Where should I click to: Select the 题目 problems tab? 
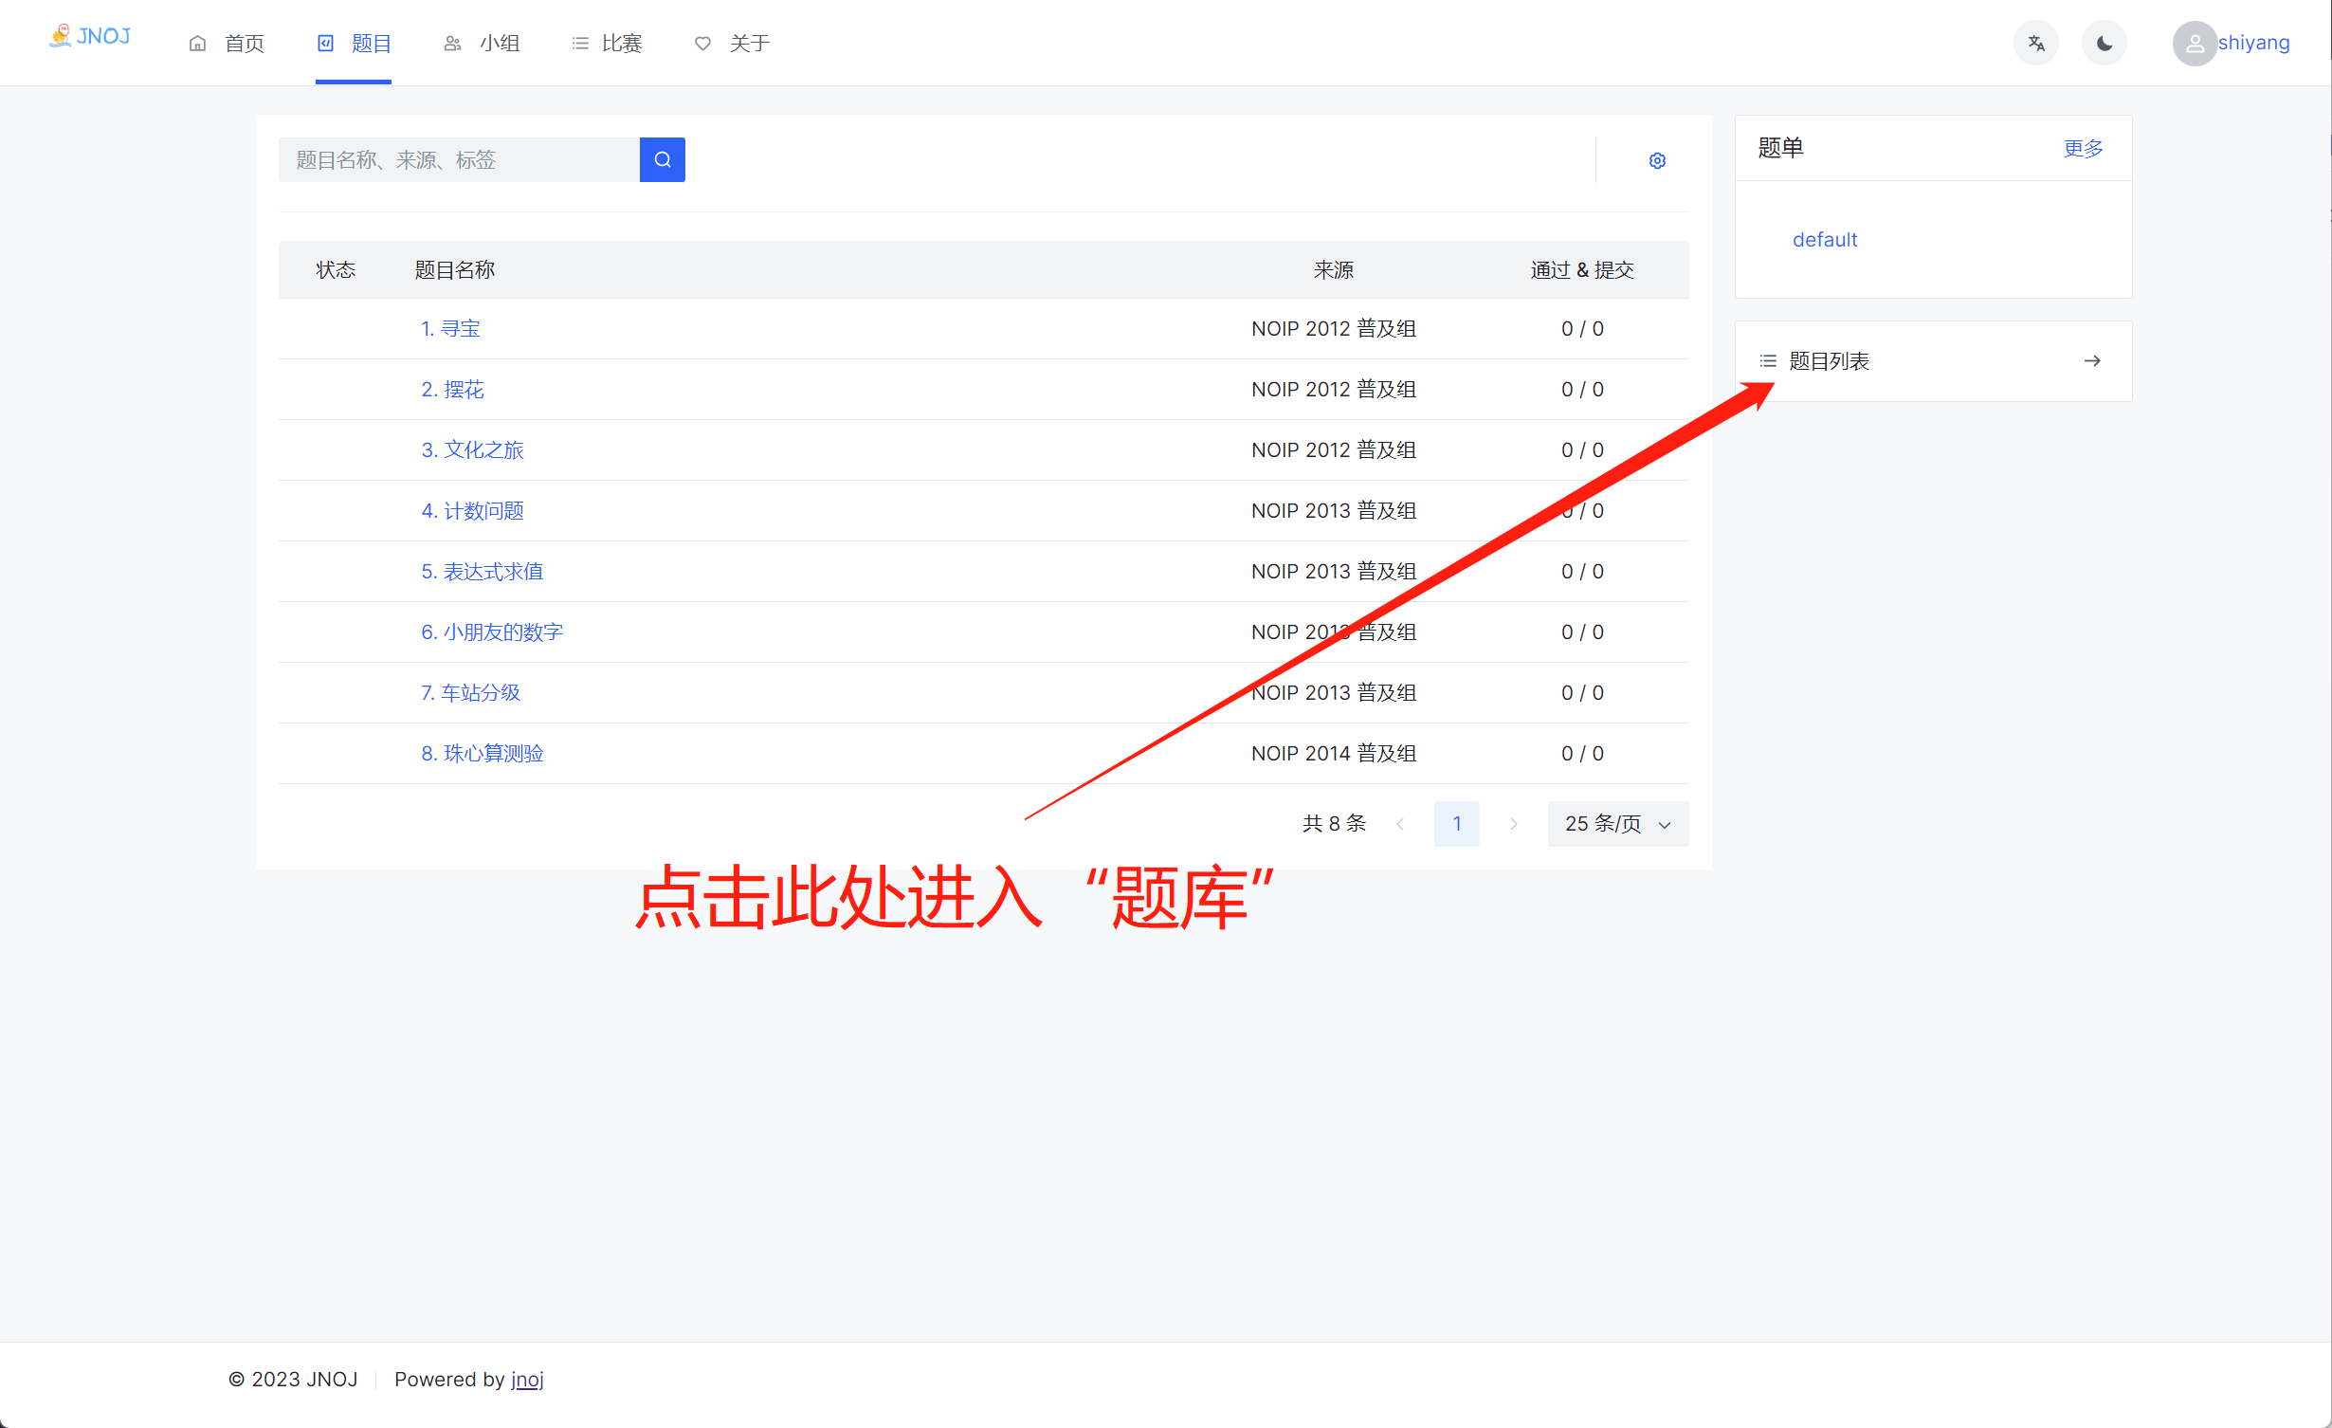[354, 44]
